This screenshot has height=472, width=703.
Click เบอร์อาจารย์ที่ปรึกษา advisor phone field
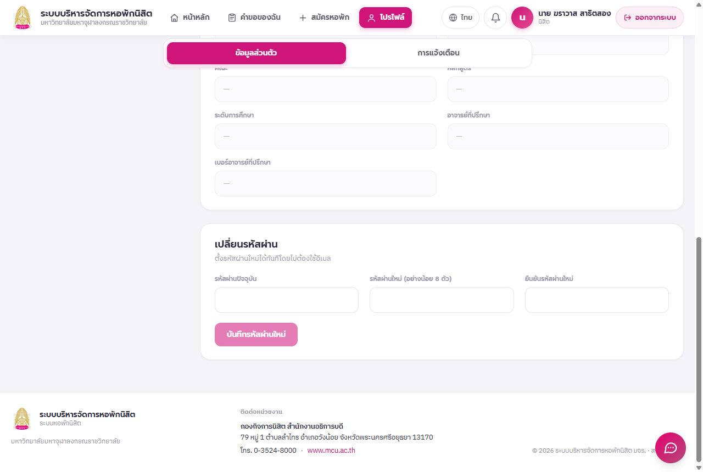click(326, 183)
